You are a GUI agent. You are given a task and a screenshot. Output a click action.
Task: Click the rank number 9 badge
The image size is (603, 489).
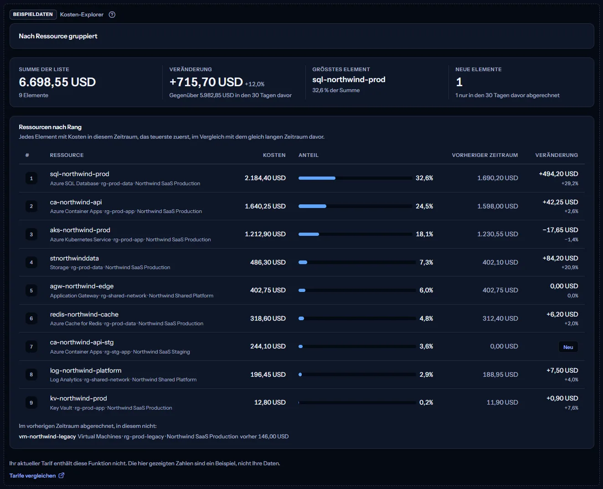(31, 403)
